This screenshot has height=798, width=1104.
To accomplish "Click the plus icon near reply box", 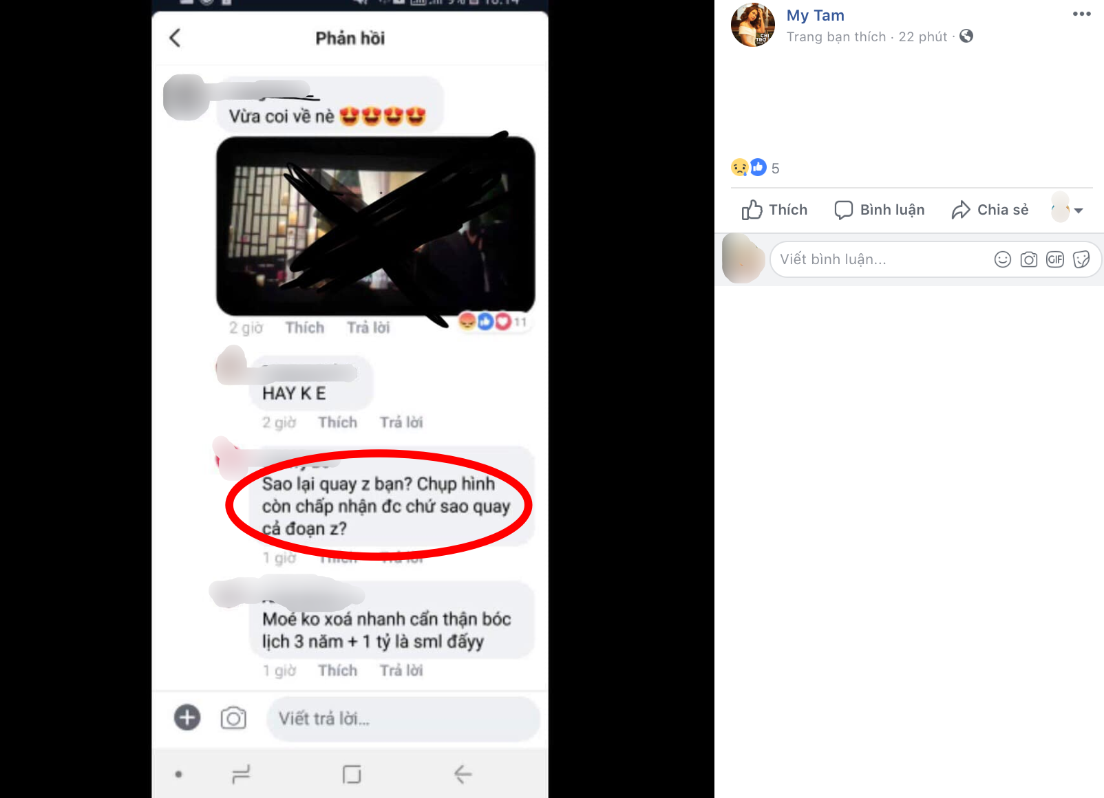I will pos(187,718).
